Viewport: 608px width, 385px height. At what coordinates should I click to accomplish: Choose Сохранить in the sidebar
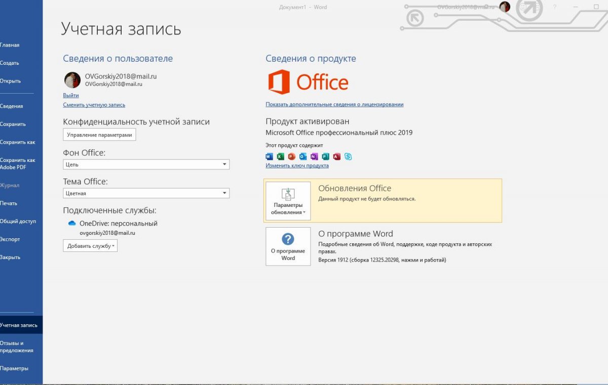[13, 124]
